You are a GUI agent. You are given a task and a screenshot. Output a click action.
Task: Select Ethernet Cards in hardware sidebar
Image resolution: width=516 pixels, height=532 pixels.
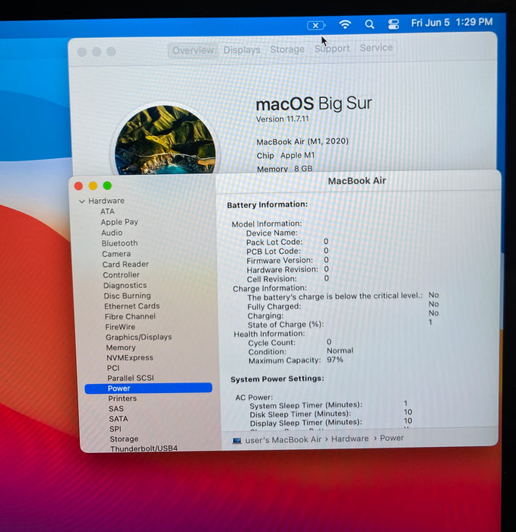pyautogui.click(x=131, y=306)
